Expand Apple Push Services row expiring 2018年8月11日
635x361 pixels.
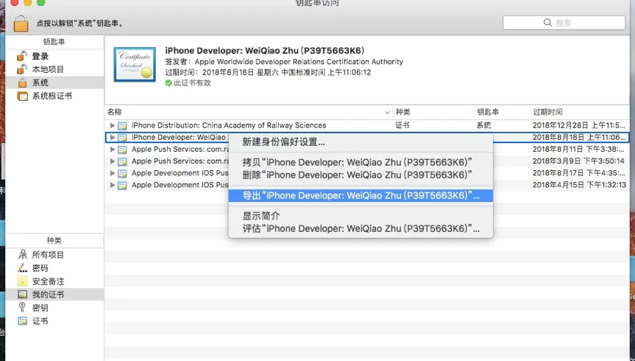[x=112, y=150]
